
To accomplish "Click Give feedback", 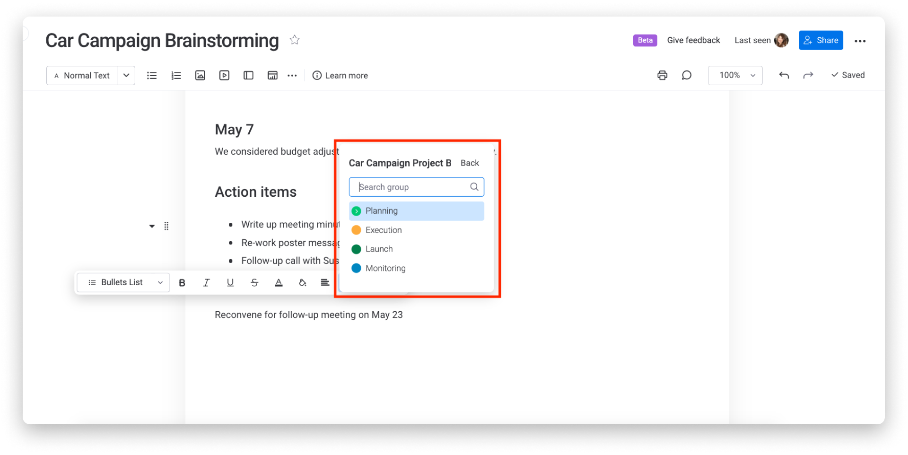I will click(x=693, y=40).
